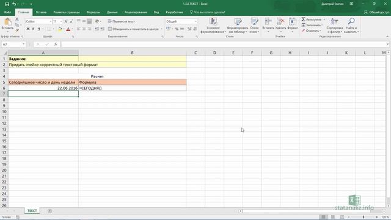
Task: Open the Разметка страницы tab
Action: [67, 12]
